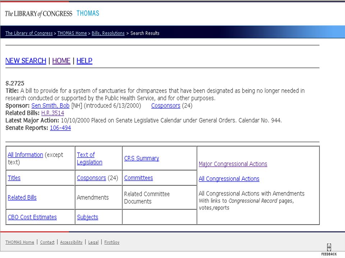Open the Contact footer link
345x258 pixels.
pyautogui.click(x=47, y=242)
